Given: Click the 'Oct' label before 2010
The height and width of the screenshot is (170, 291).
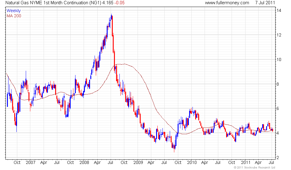Looking at the screenshot, I should click(x=178, y=163).
